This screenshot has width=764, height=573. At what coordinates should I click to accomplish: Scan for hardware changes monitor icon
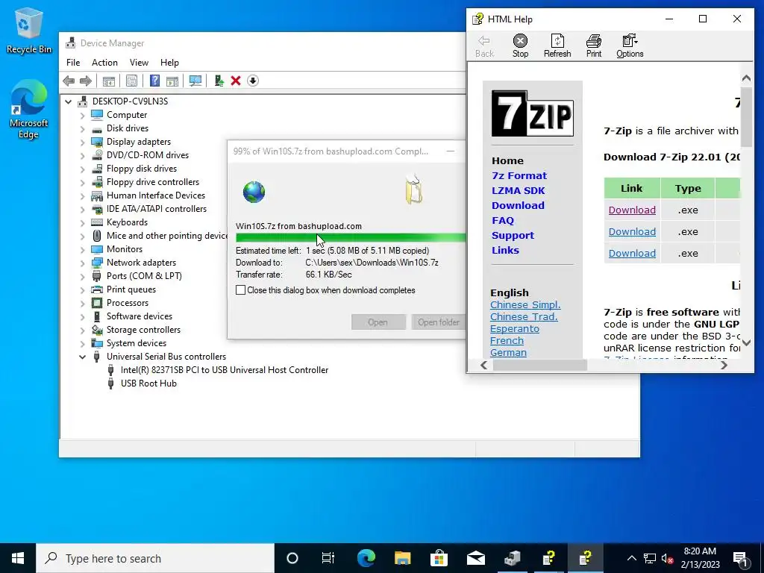click(x=195, y=81)
